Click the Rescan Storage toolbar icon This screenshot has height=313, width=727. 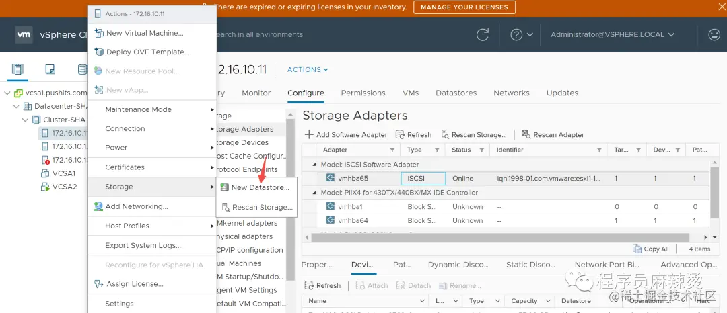point(445,134)
